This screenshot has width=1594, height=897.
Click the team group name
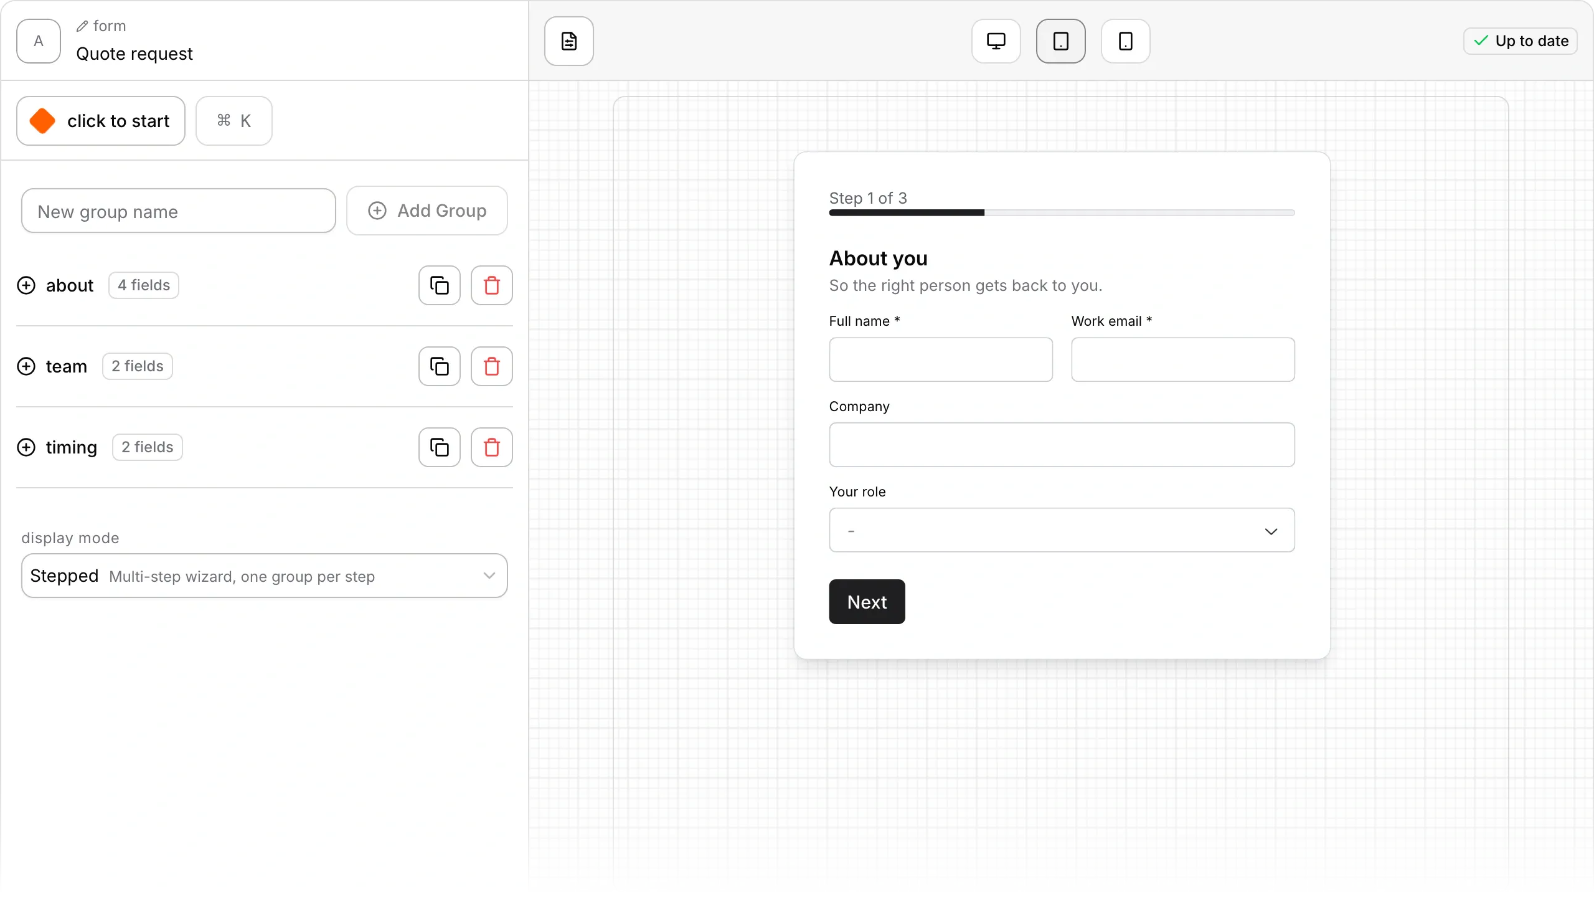[x=67, y=366]
